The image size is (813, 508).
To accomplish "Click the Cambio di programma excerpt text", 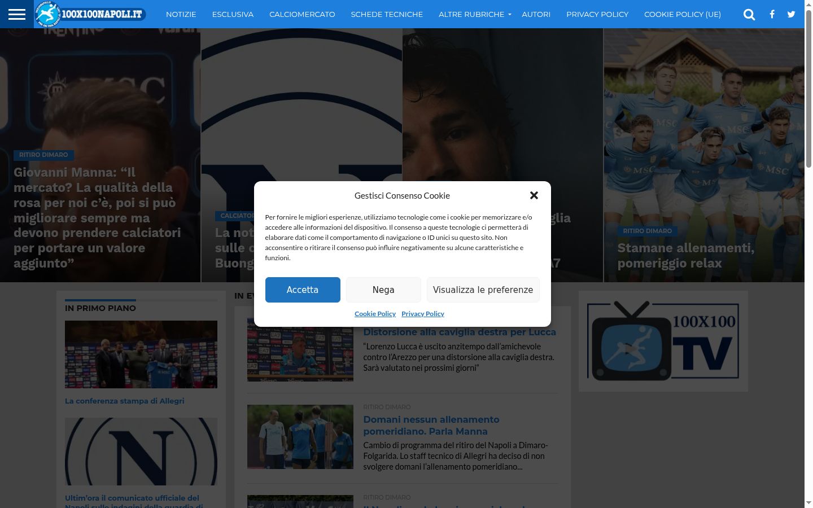I will [455, 456].
